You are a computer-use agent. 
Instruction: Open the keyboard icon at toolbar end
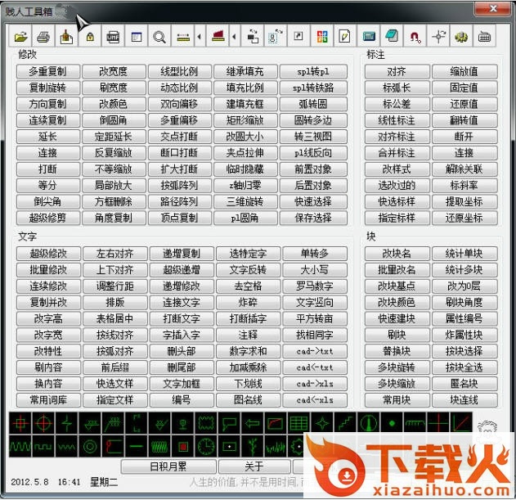(x=484, y=37)
